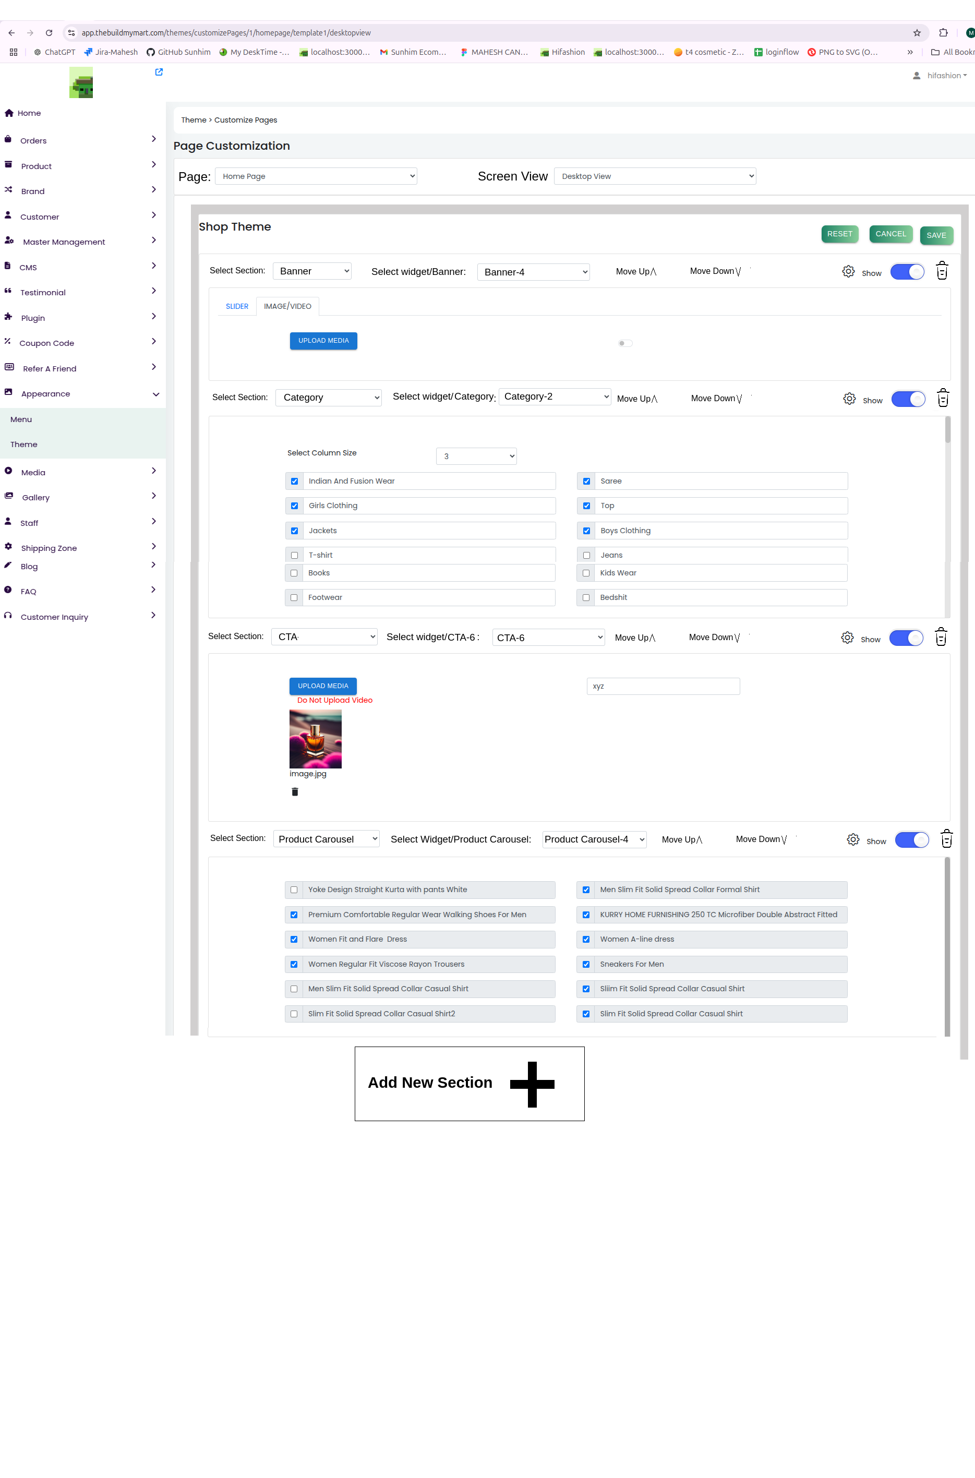Image resolution: width=975 pixels, height=1478 pixels.
Task: Open settings gear for Product Carousel section
Action: (x=852, y=839)
